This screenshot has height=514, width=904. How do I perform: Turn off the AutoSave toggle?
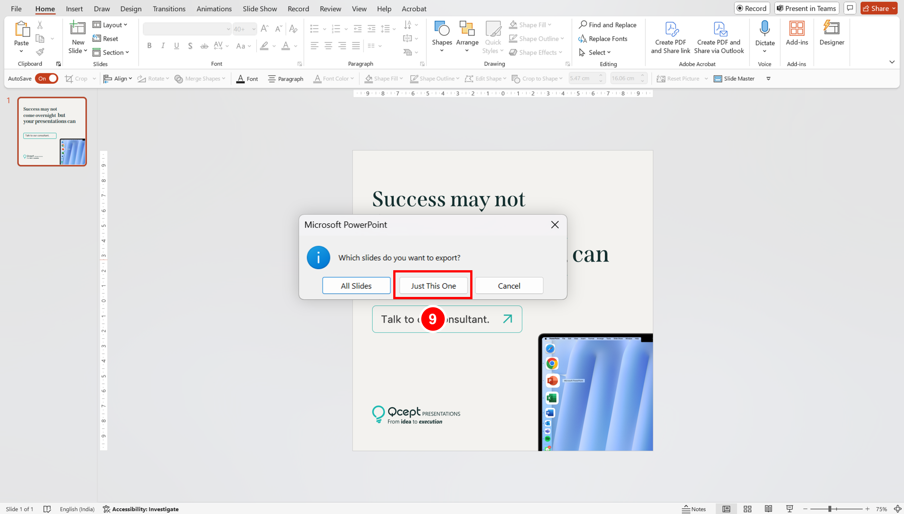pos(47,78)
